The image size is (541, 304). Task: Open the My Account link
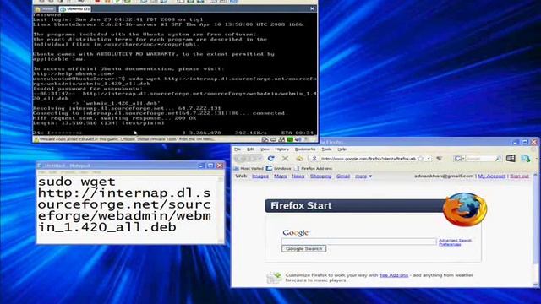click(x=492, y=176)
